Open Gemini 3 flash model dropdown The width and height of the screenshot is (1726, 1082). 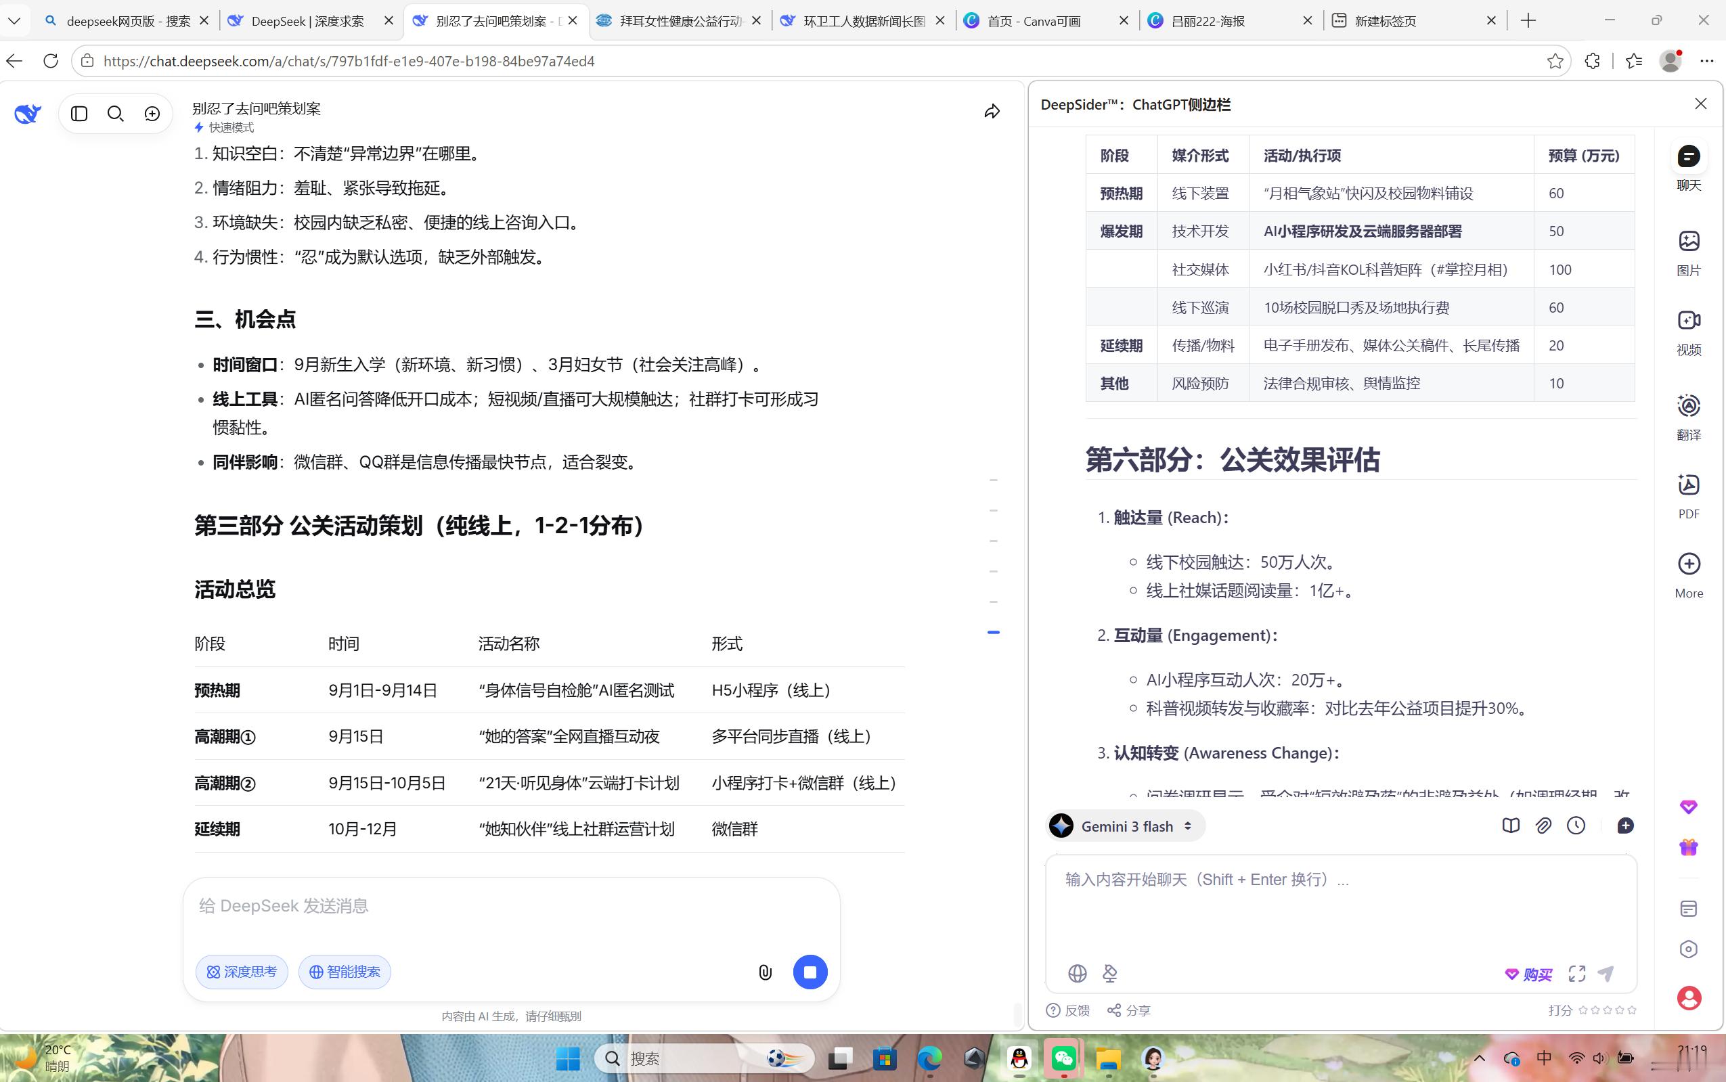coord(1125,826)
